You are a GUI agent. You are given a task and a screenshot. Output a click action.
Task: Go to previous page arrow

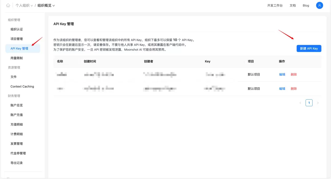pyautogui.click(x=300, y=103)
